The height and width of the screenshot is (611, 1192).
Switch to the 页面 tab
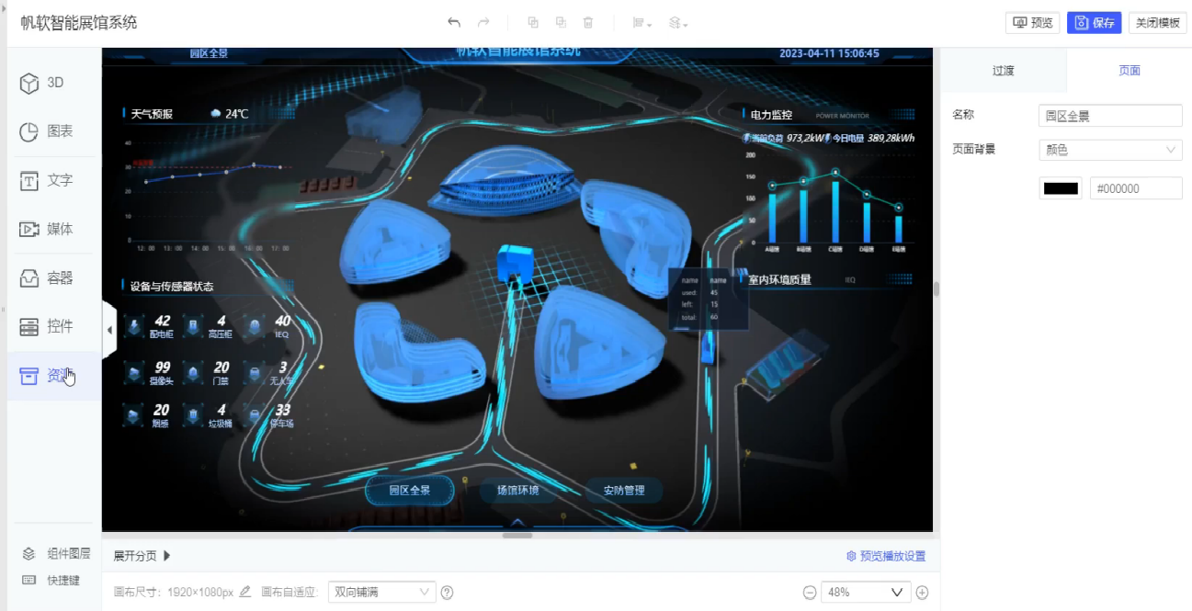(1130, 71)
